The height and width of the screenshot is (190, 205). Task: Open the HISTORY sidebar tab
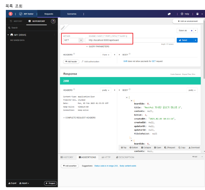16,21
